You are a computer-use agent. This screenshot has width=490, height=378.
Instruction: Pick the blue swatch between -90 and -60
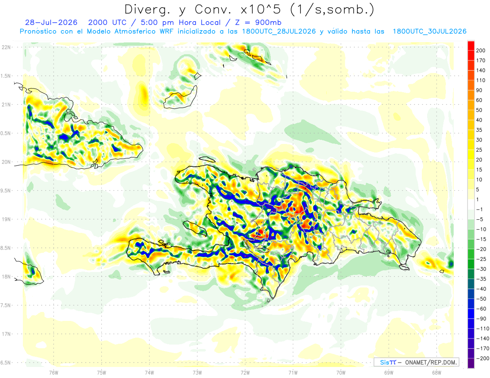471,314
